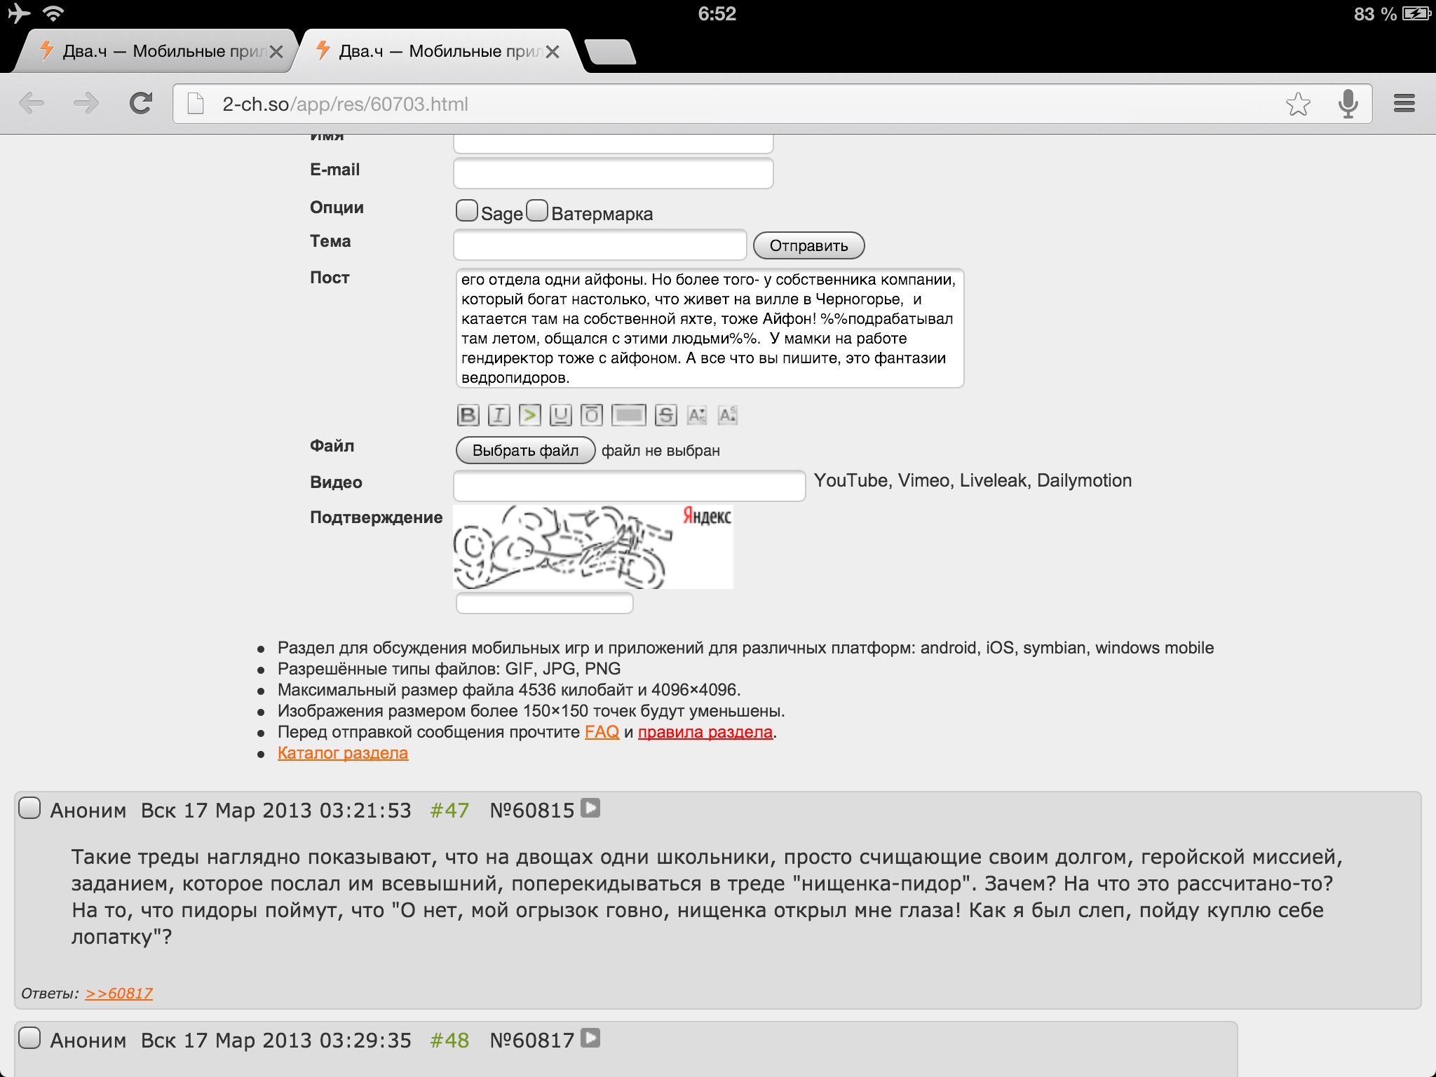Expand post №60815 arrow menu
Viewport: 1436px width, 1077px height.
point(591,808)
